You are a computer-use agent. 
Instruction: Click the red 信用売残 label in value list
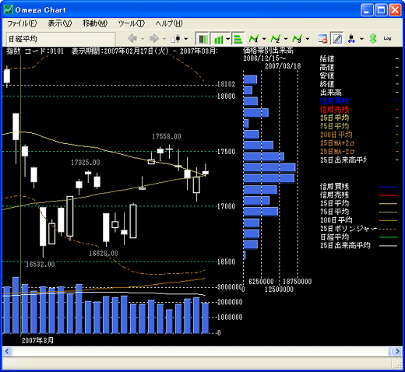pyautogui.click(x=334, y=110)
